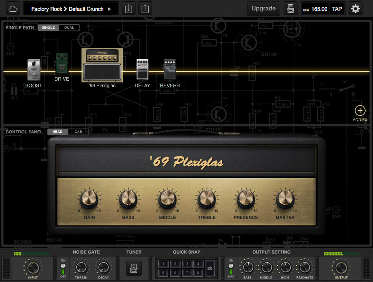
Task: Click the BPM 165.00 value field
Action: 315,9
